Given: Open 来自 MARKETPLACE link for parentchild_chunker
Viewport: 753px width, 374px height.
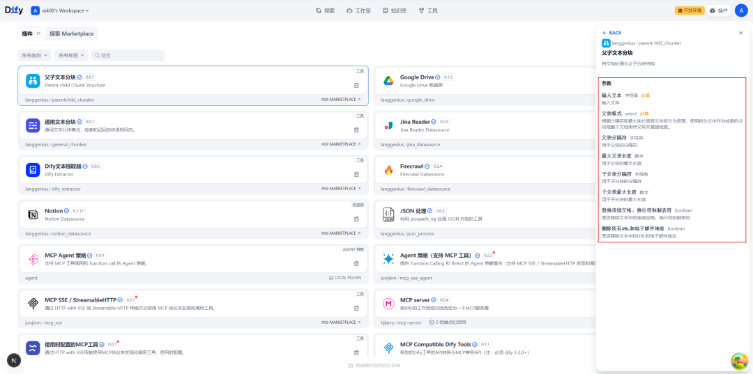Looking at the screenshot, I should coord(341,100).
